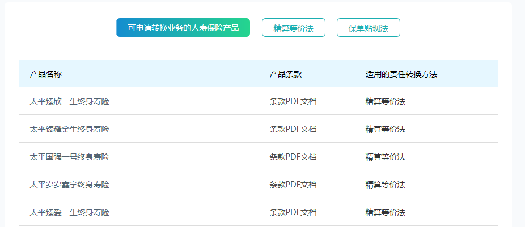The width and height of the screenshot is (525, 227).
Task: Click 精算等价法 in the 太平臻爱一生终身寿险 row
Action: [x=385, y=212]
